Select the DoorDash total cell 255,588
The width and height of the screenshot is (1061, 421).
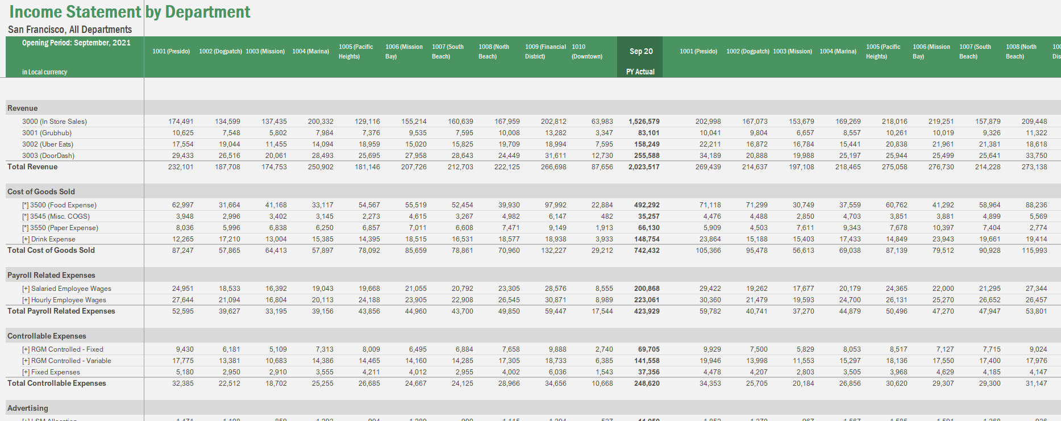[x=647, y=156]
